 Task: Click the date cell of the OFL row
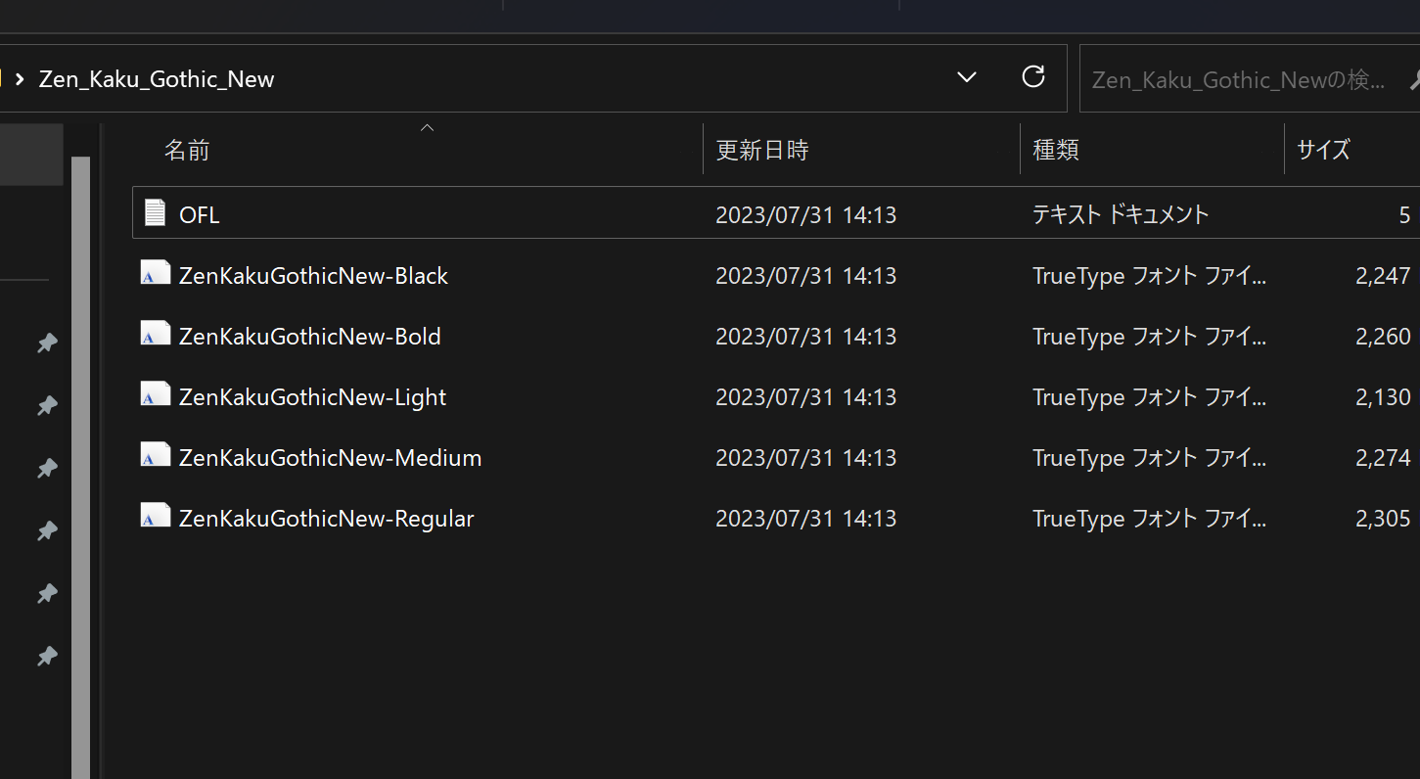(805, 214)
